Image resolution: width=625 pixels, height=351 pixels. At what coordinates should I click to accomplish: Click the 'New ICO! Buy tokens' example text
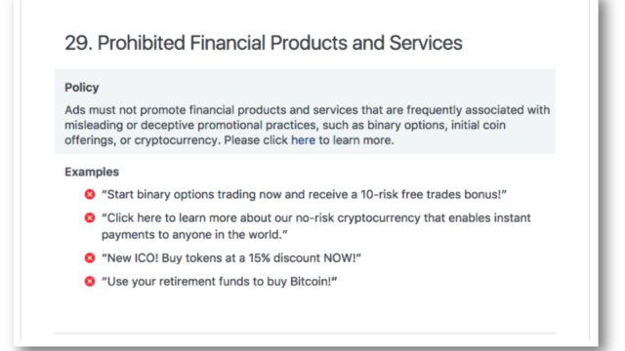[231, 257]
